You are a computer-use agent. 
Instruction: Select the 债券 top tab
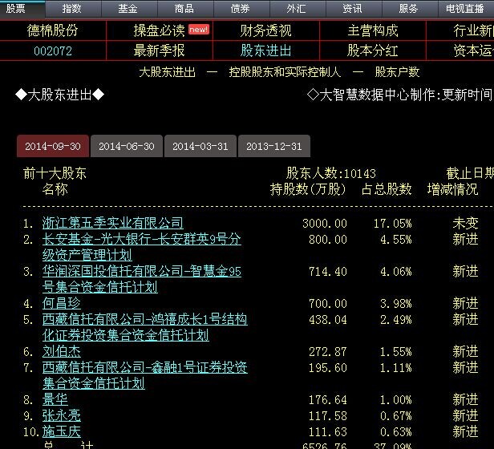(x=240, y=9)
